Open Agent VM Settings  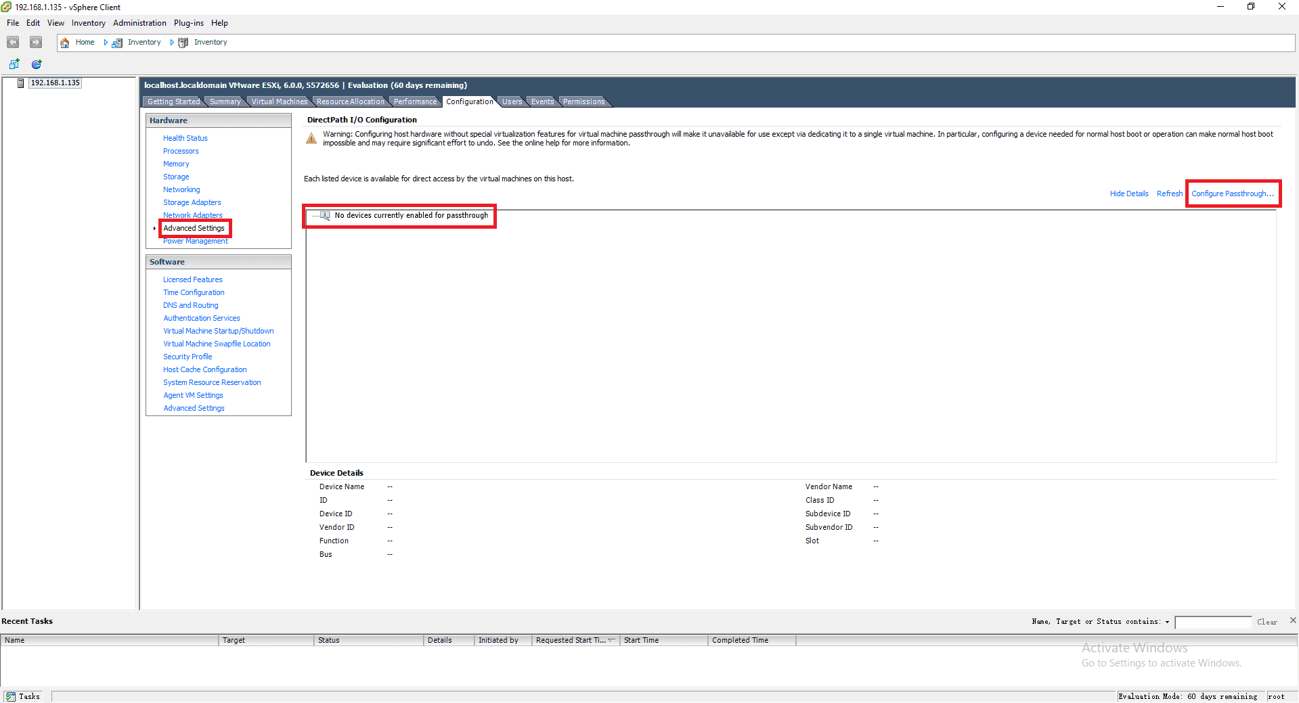[193, 395]
